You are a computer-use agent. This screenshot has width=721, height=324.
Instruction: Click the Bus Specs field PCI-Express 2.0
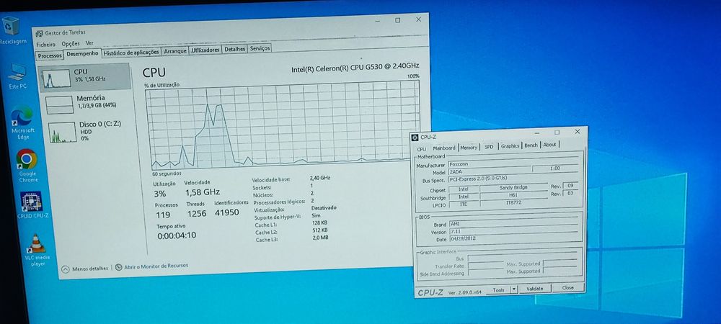tap(512, 179)
